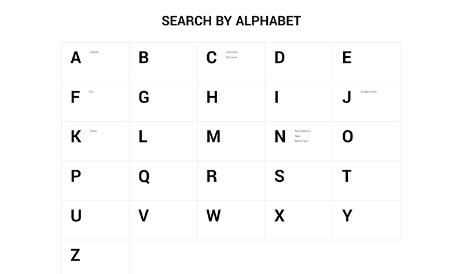Screen dimensions: 463x274
Task: Click the letter Q cell
Action: [x=144, y=176]
